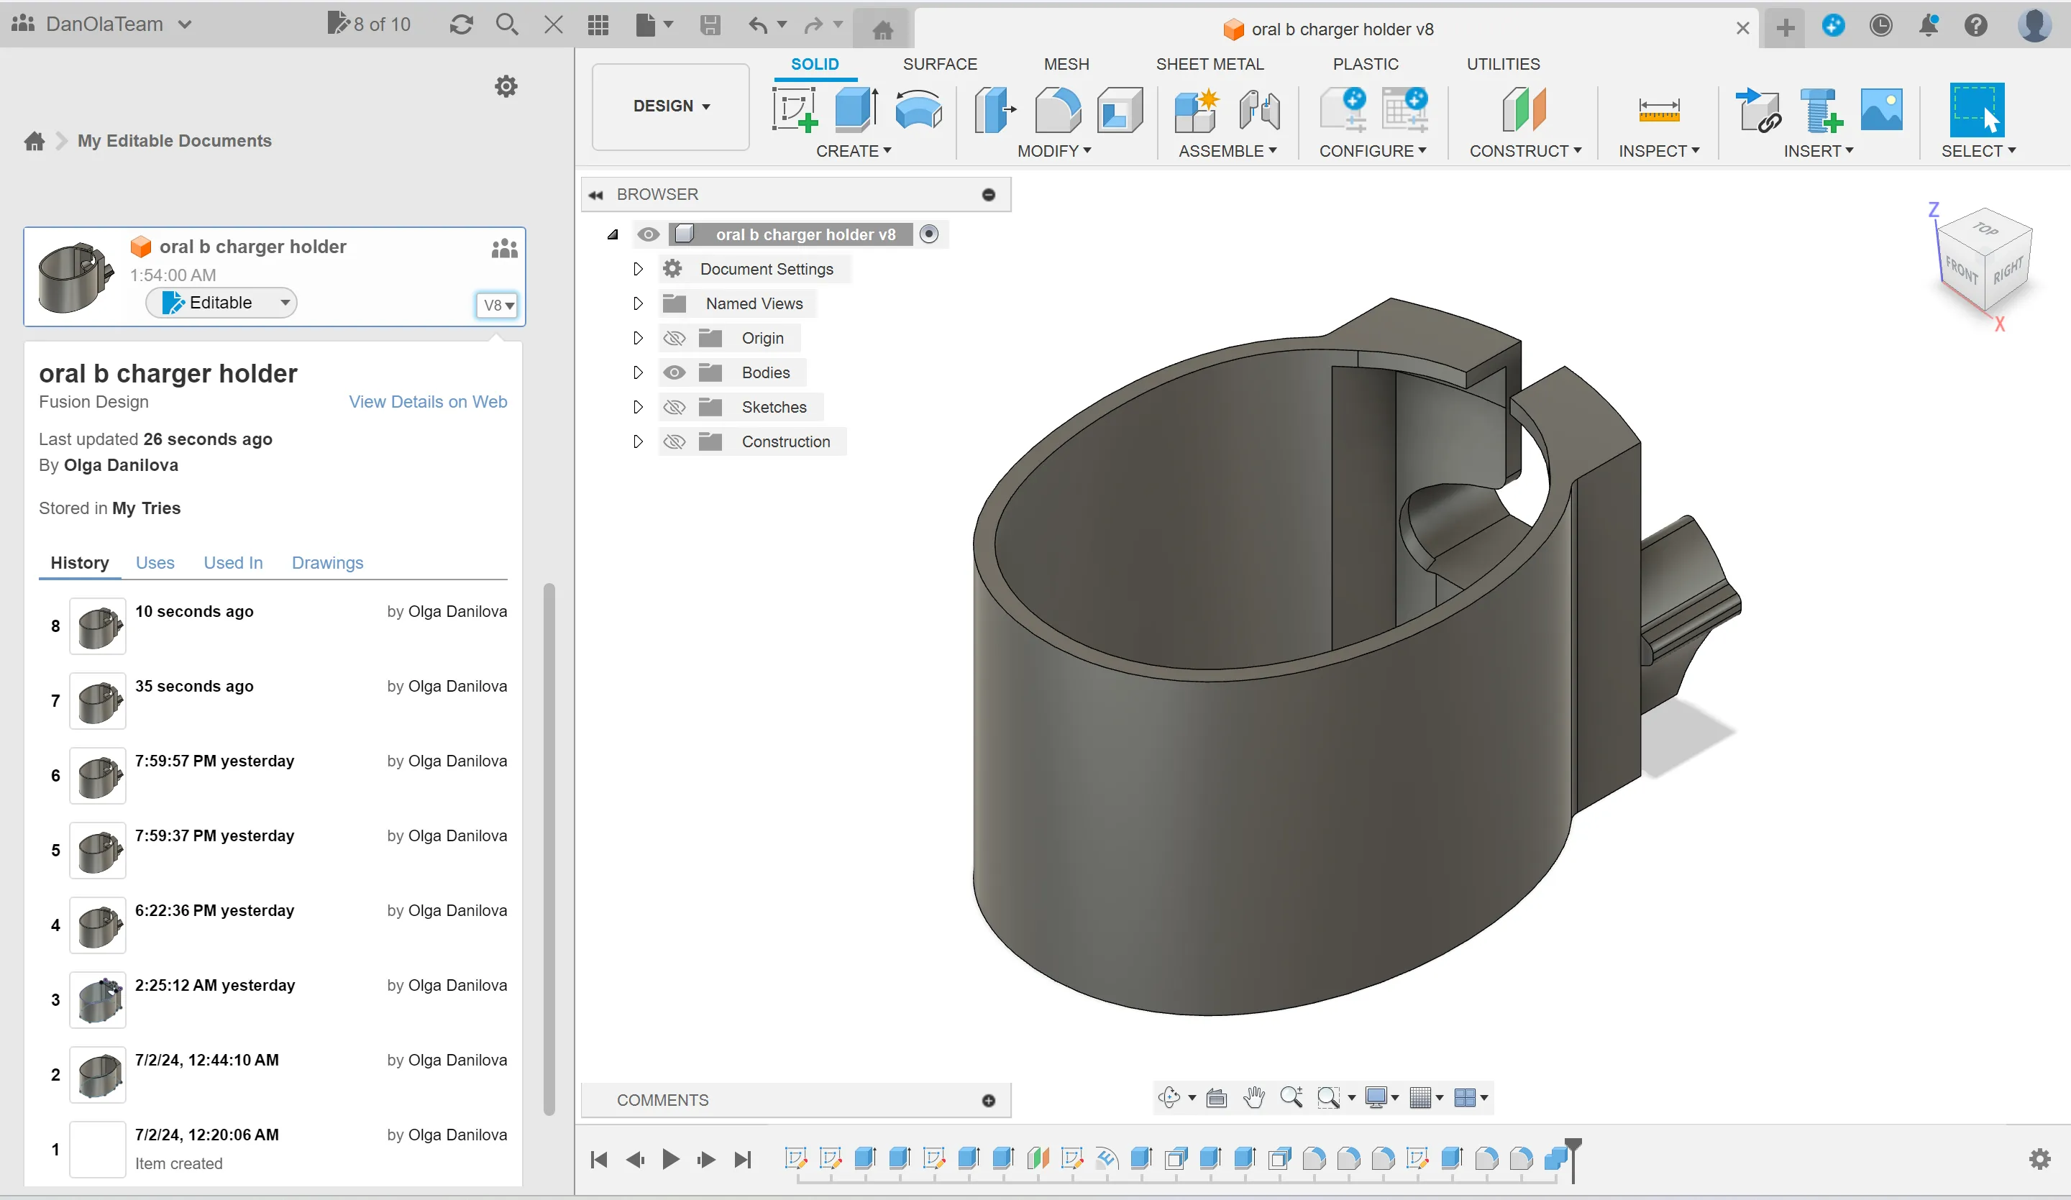Toggle visibility of root component eye
Screen dimensions: 2071x1200
[649, 234]
